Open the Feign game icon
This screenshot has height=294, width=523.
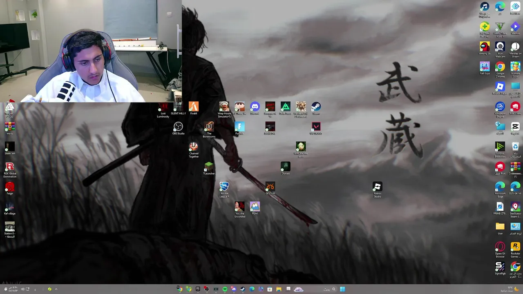click(x=10, y=188)
